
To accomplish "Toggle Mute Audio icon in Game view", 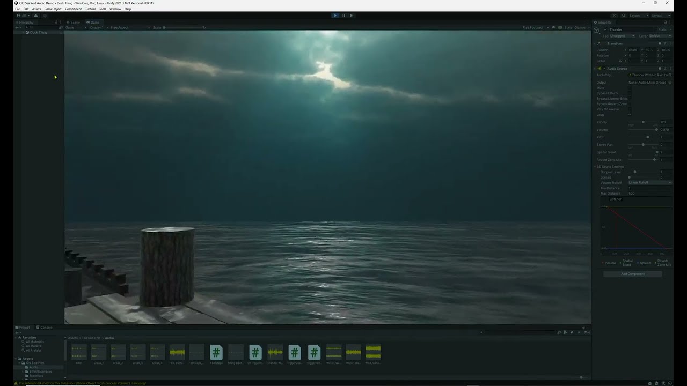I will 553,27.
